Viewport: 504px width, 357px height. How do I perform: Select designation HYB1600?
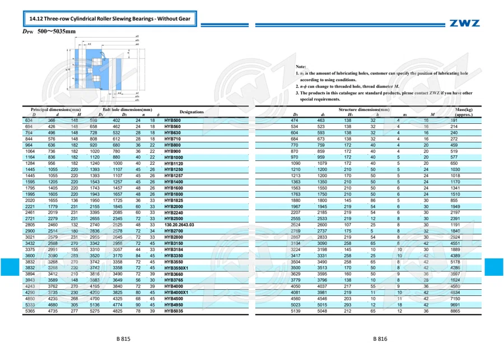tap(174, 188)
